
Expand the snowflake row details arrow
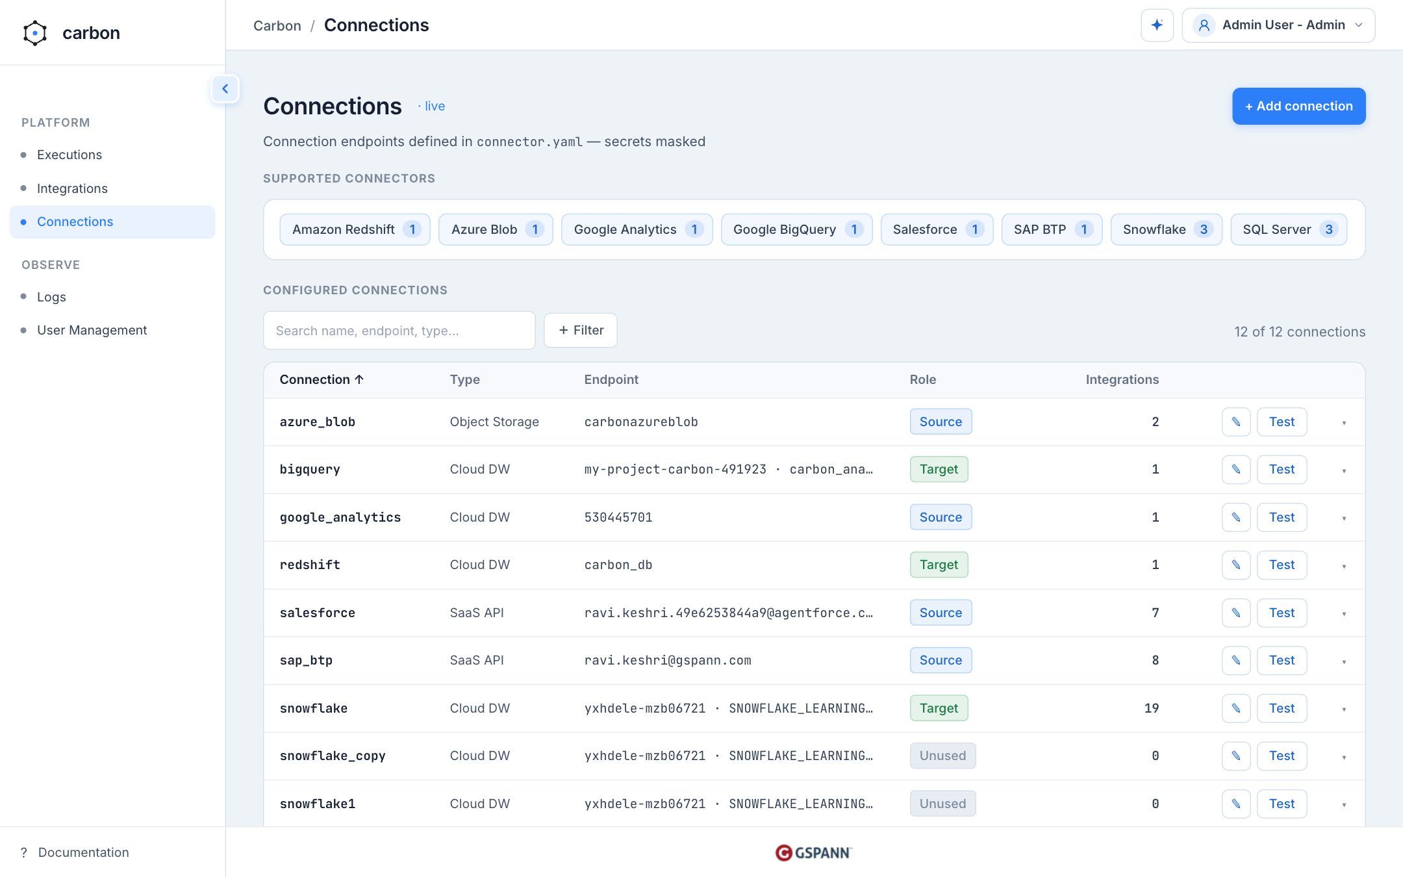(x=1344, y=709)
